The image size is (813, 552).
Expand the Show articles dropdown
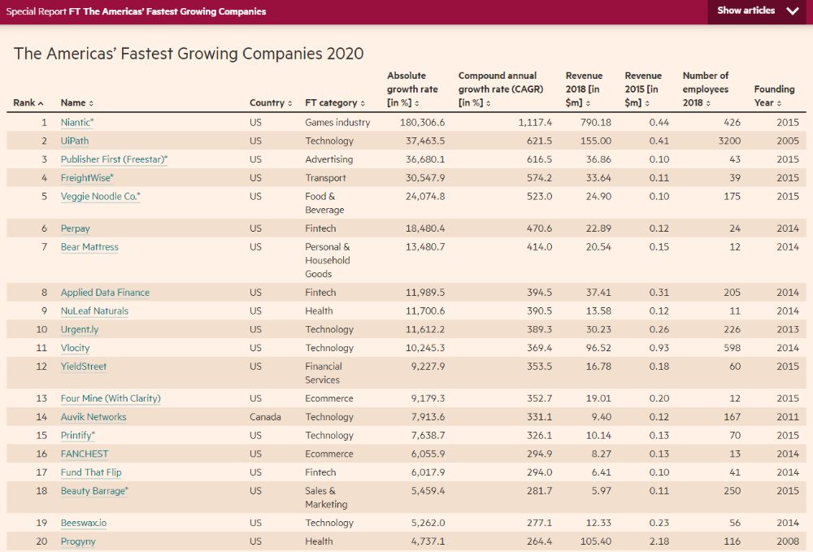(757, 11)
